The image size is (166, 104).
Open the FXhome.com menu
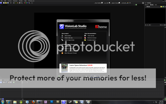(x=31, y=1)
